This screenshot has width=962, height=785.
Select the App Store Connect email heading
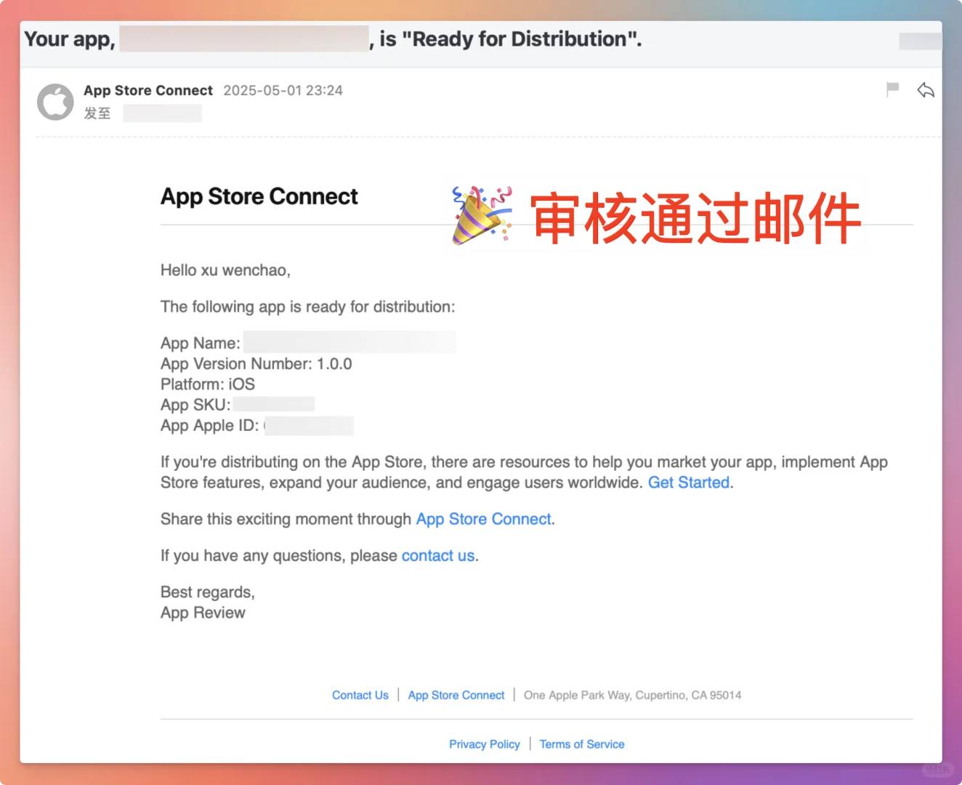(259, 196)
